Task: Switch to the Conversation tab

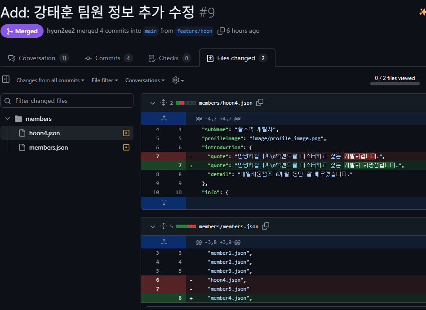Action: coord(38,58)
